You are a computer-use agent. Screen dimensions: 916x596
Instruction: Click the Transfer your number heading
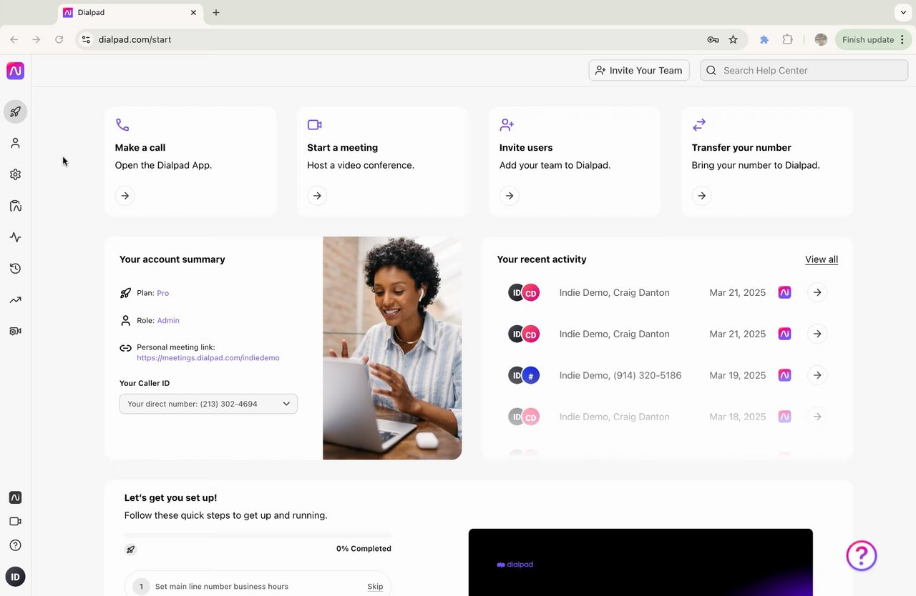741,148
